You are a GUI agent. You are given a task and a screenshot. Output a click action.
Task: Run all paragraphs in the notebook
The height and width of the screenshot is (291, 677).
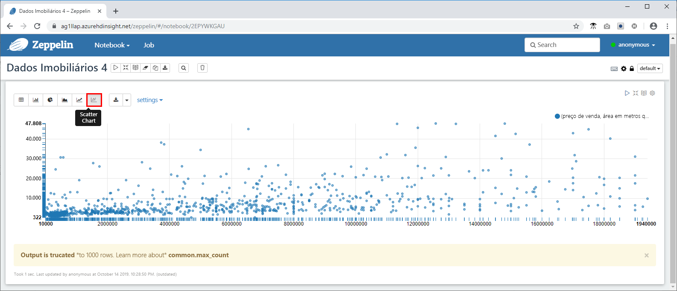pos(116,68)
